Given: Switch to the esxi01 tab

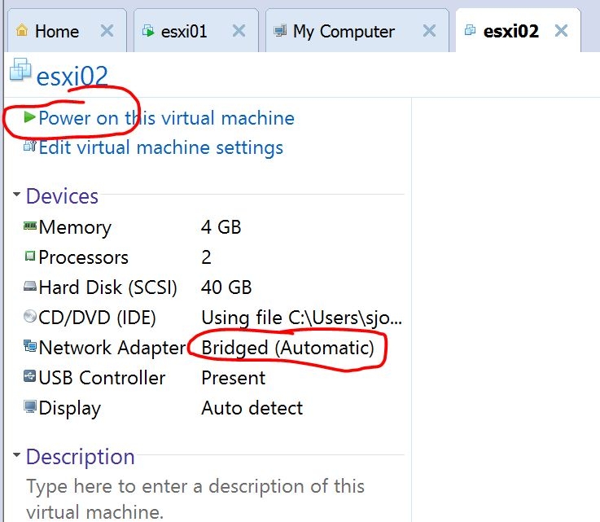Looking at the screenshot, I should click(196, 31).
